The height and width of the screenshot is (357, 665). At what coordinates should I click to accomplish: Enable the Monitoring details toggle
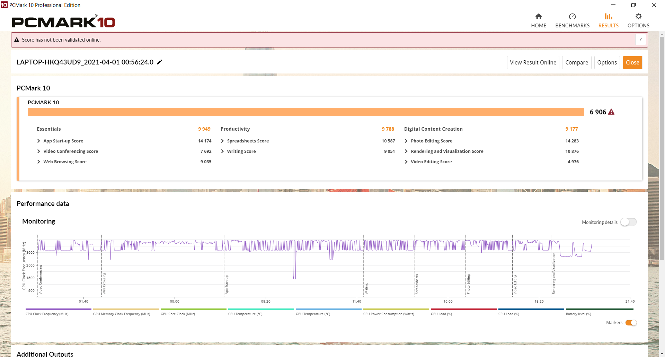coord(628,222)
